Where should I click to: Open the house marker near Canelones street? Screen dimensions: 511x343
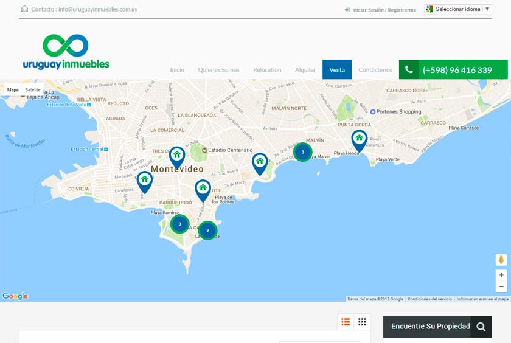pyautogui.click(x=145, y=182)
